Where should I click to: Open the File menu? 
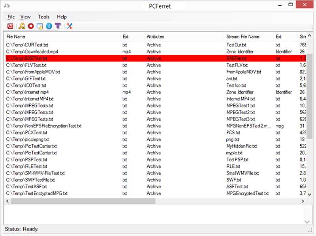point(11,17)
